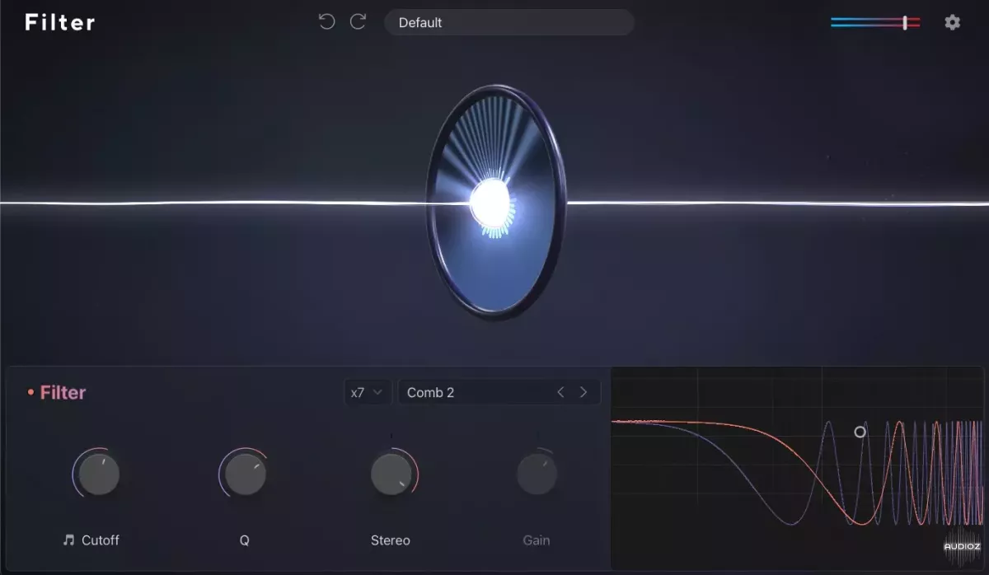Click the Stereo knob
Image resolution: width=989 pixels, height=575 pixels.
pos(391,474)
